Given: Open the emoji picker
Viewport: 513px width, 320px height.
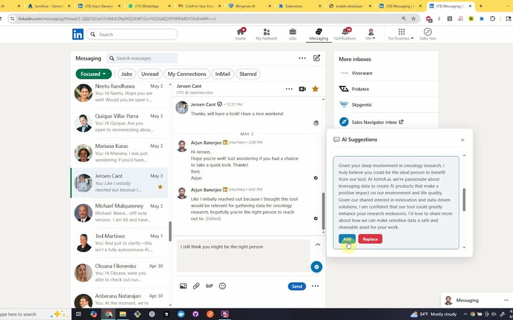Looking at the screenshot, I should tap(223, 286).
